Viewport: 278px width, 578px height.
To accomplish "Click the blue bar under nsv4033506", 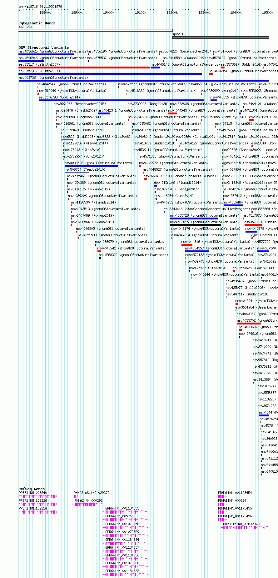I will (91, 166).
